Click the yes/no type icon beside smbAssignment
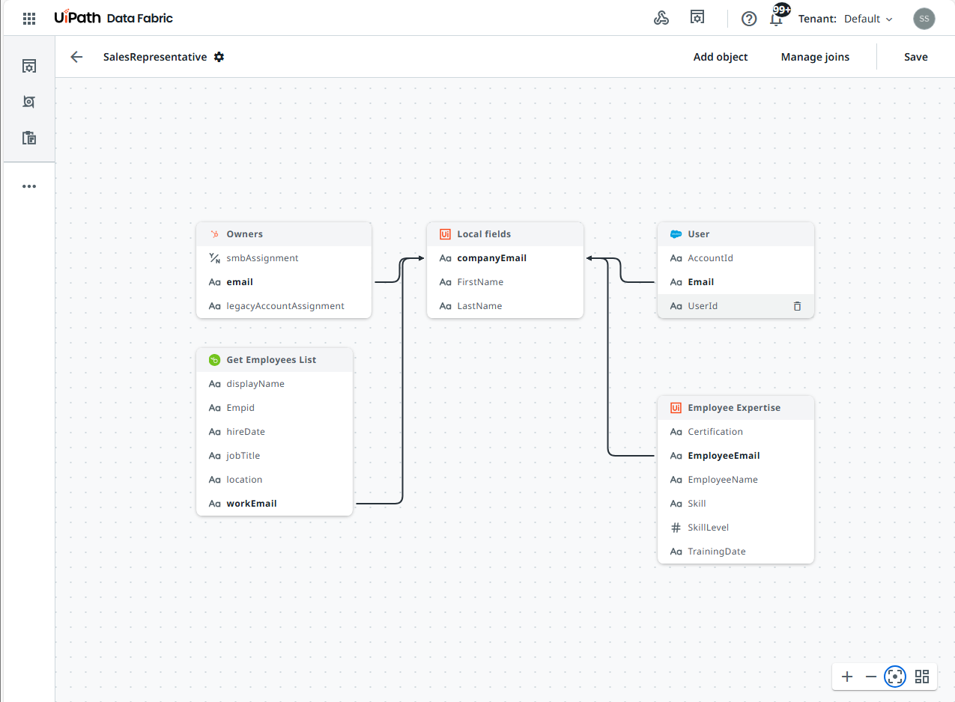 pos(215,258)
